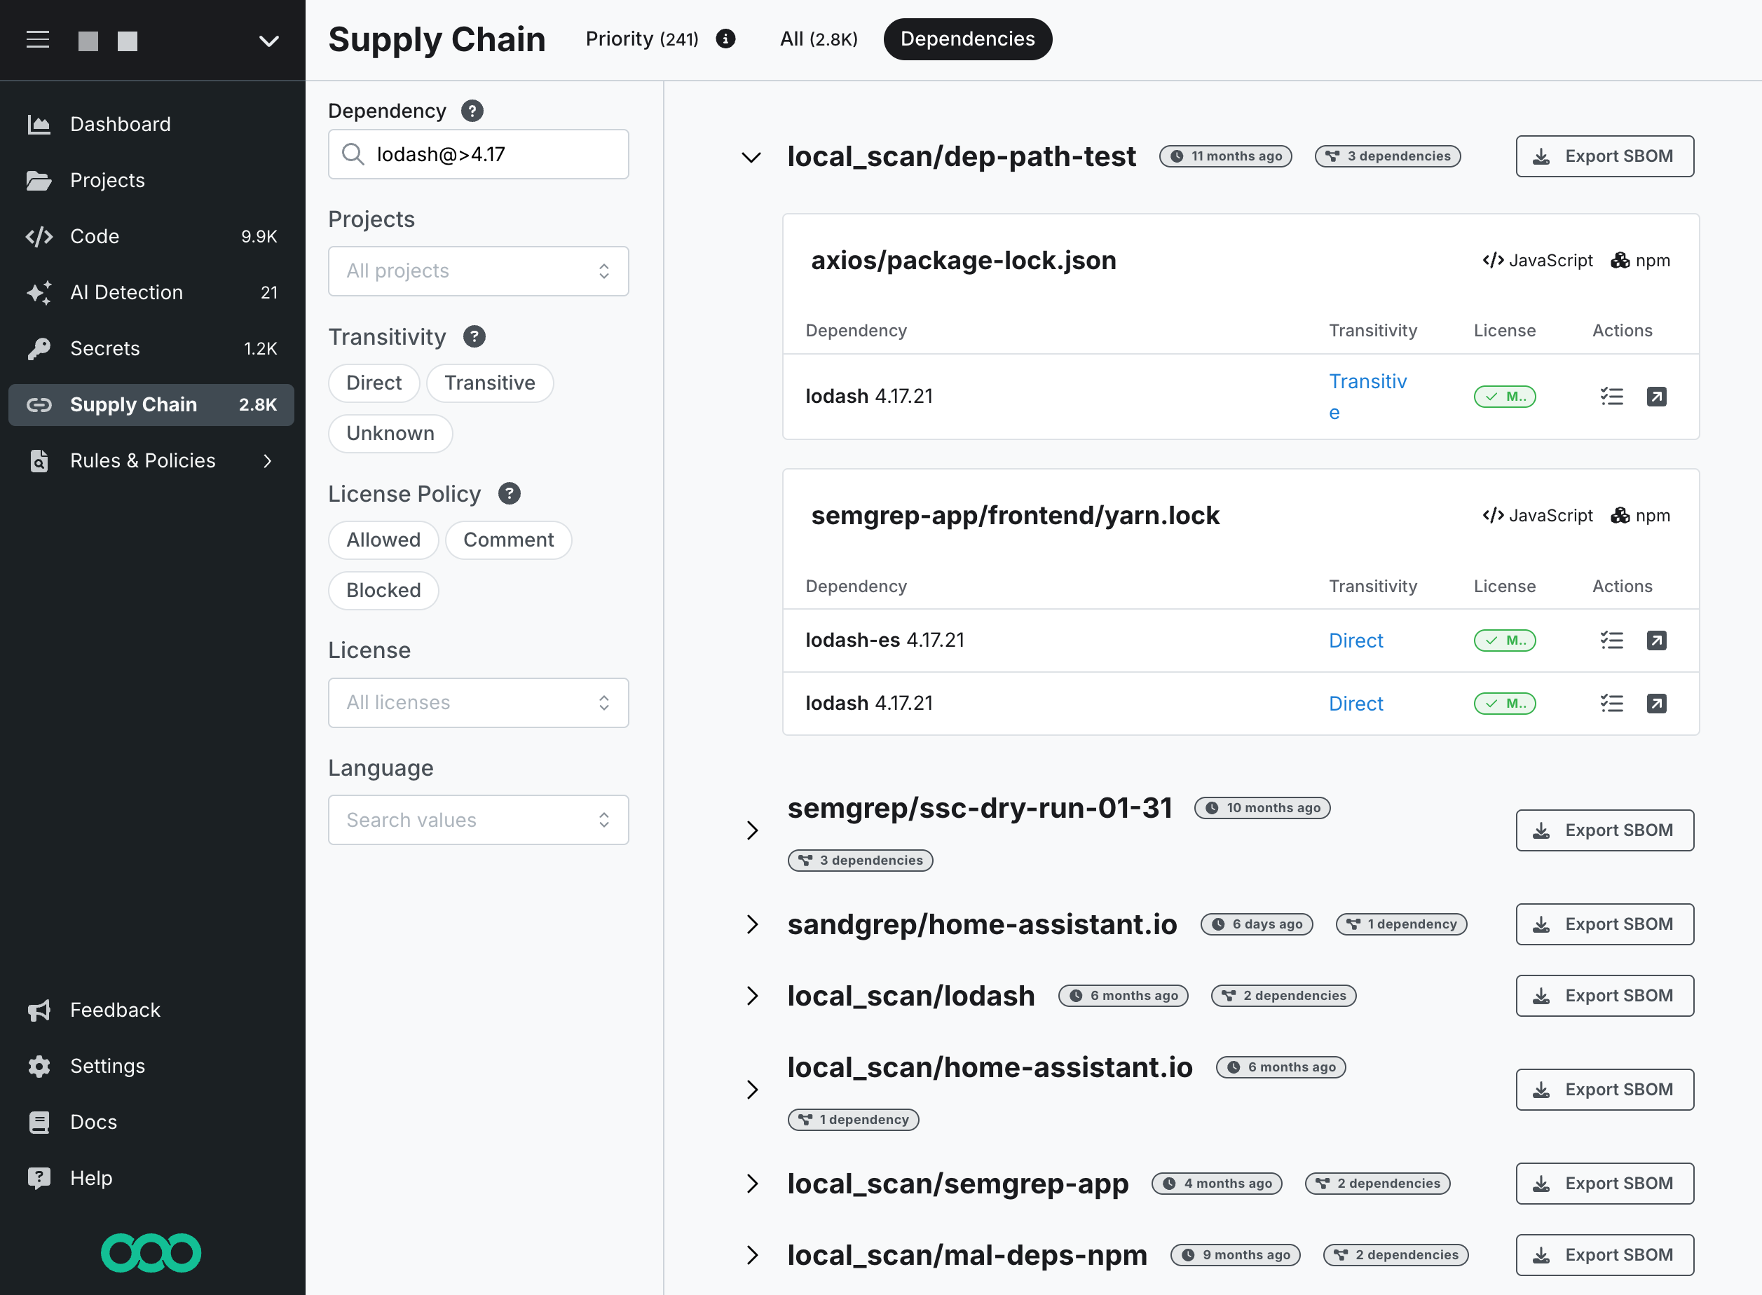
Task: Open lodash-es in new window via arrow icon
Action: 1657,640
